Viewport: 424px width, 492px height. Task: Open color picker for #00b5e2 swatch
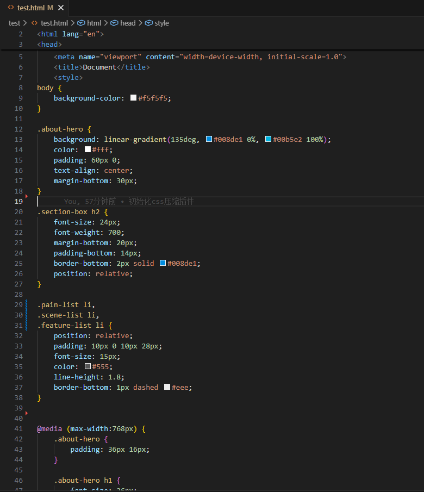[x=268, y=139]
